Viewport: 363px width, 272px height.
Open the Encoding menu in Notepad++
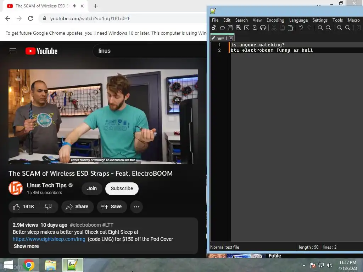pos(275,20)
